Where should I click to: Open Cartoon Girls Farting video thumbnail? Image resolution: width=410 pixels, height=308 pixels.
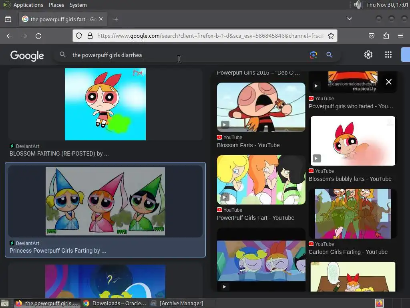(x=353, y=214)
